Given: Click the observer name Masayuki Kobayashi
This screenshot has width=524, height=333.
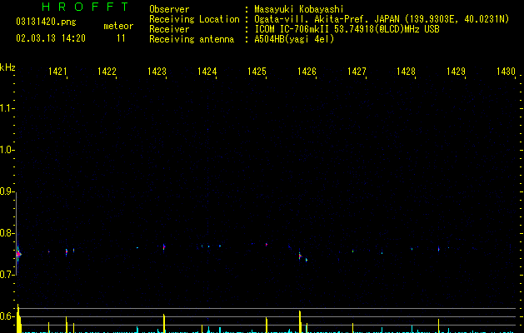Looking at the screenshot, I should [x=299, y=9].
